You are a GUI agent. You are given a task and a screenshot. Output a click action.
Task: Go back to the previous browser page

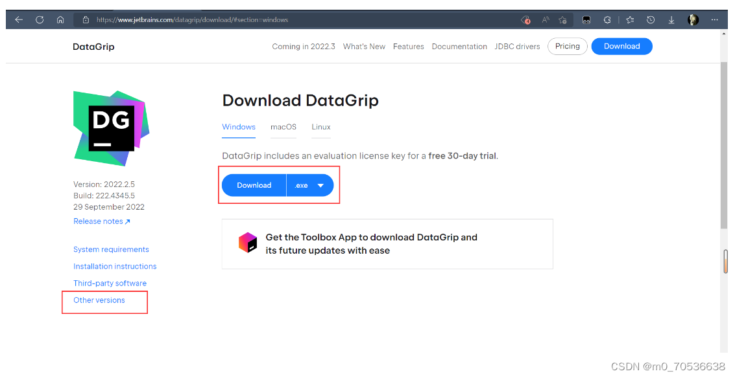tap(19, 19)
